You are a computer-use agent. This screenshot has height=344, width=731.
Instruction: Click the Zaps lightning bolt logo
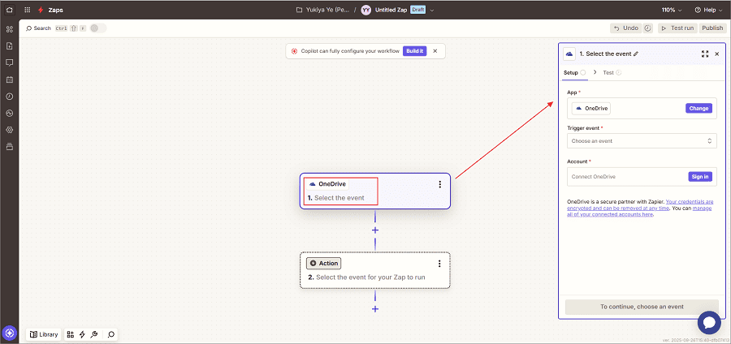pyautogui.click(x=41, y=10)
